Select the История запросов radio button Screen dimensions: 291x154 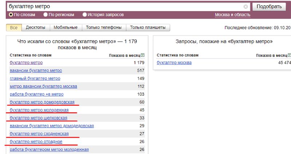coord(85,15)
